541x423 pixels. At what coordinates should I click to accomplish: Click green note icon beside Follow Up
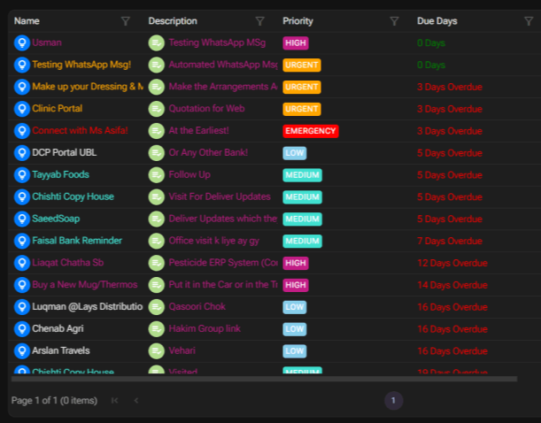[x=157, y=174]
